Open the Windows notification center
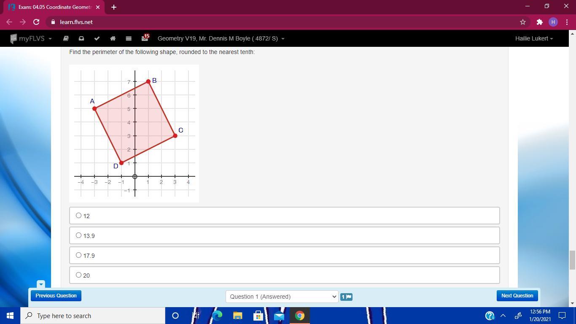Screen dimensions: 576x324 562,316
